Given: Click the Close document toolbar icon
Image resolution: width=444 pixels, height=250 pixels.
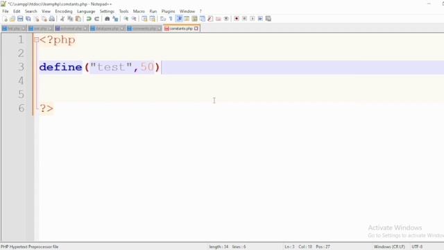Looking at the screenshot, I should pyautogui.click(x=37, y=19).
